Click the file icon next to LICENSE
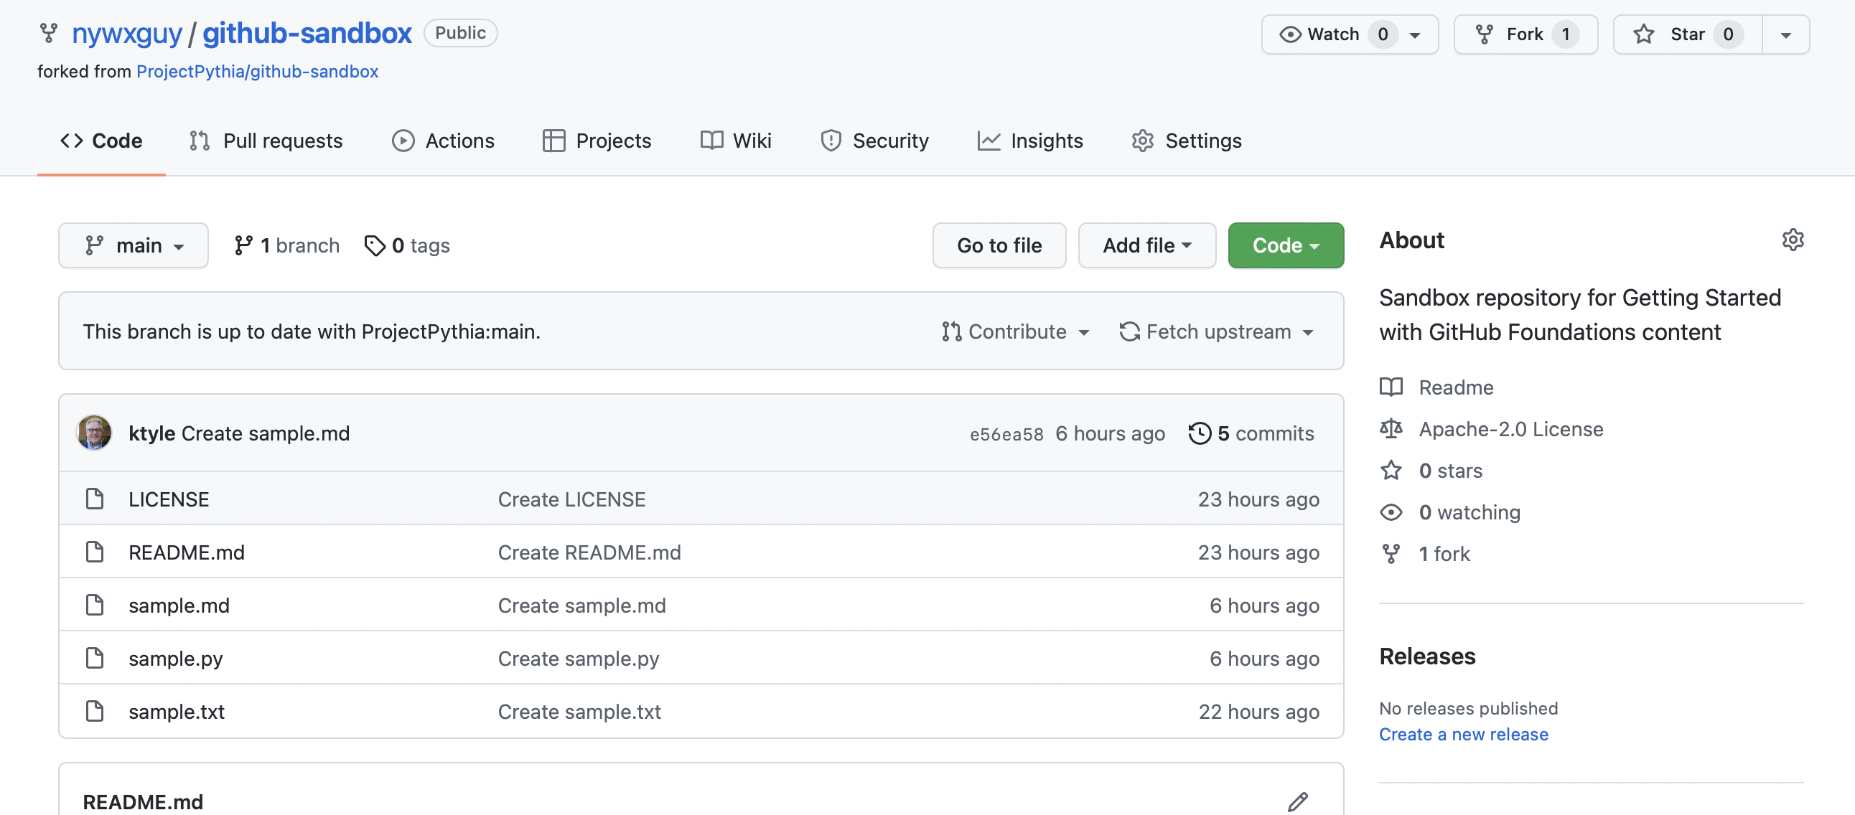1855x815 pixels. [94, 499]
